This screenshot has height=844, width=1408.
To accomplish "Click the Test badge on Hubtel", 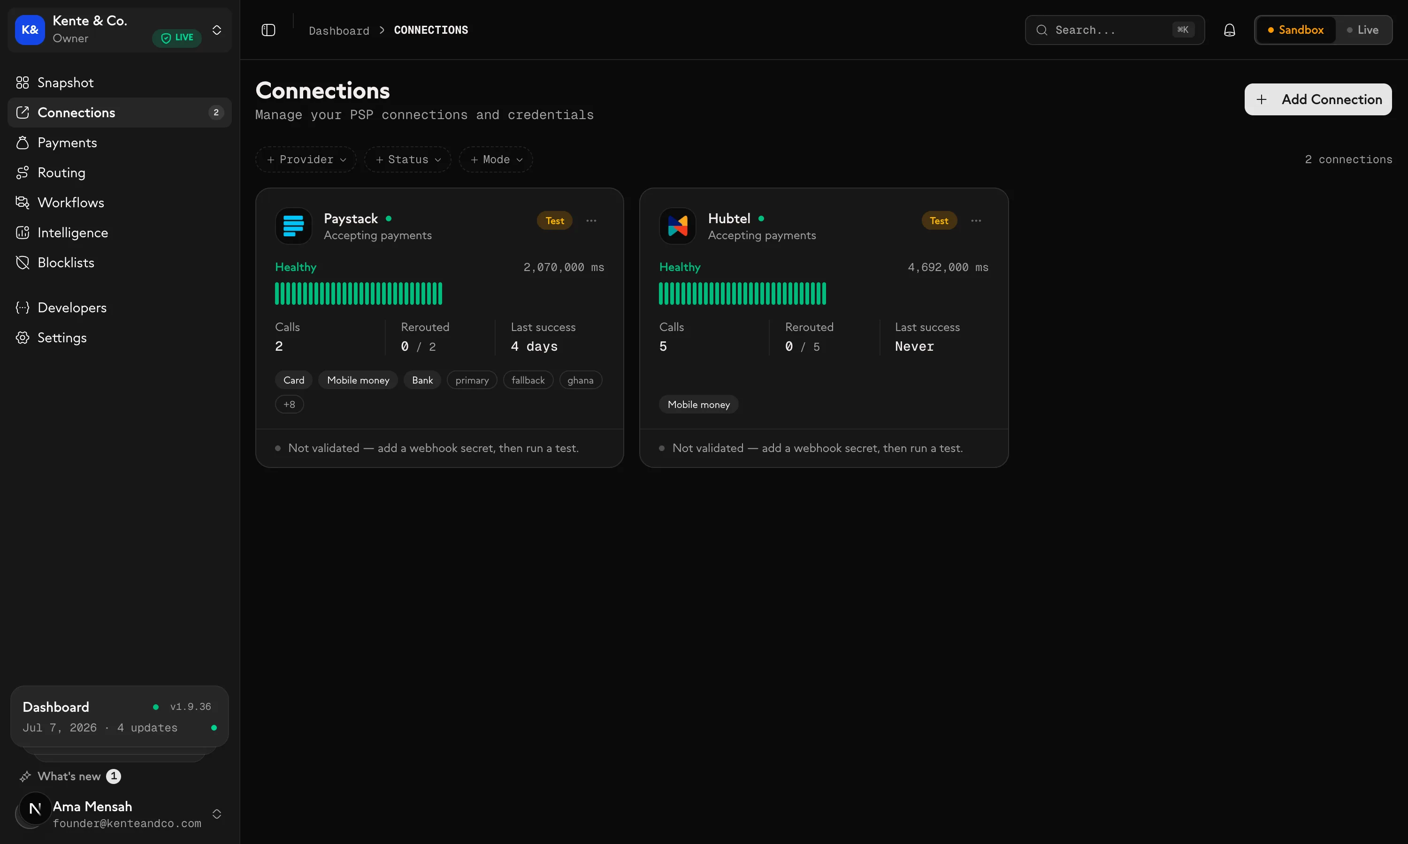I will click(939, 221).
